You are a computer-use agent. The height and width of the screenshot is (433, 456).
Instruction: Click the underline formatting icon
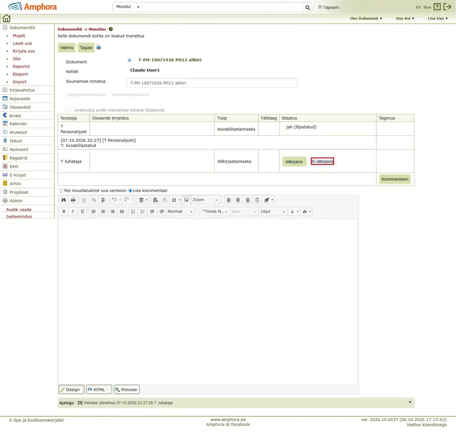82,212
